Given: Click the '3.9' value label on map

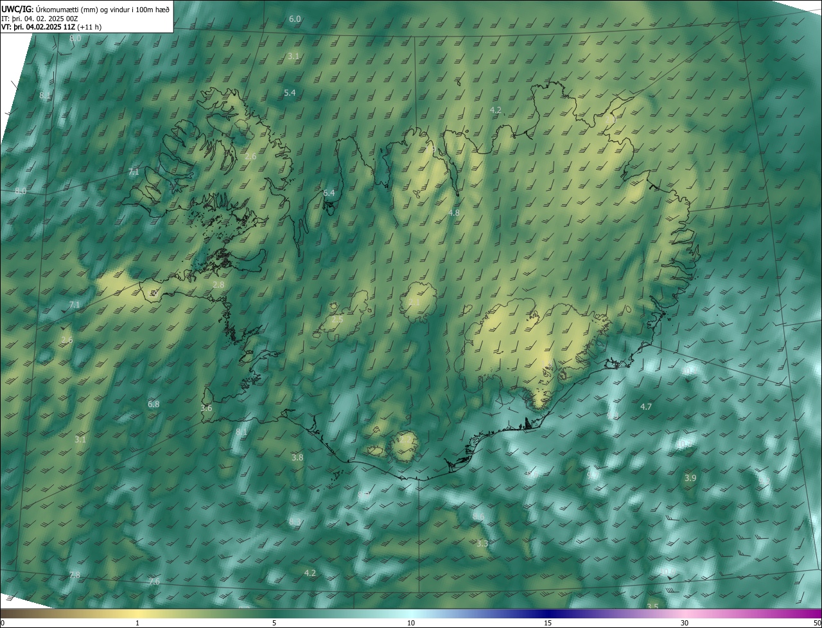Looking at the screenshot, I should point(690,478).
